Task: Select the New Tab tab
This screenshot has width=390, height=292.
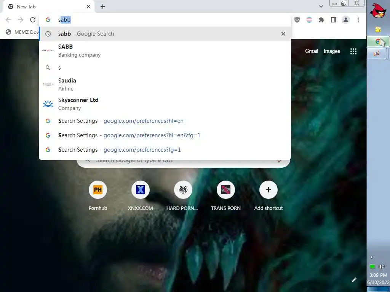Action: (48, 7)
